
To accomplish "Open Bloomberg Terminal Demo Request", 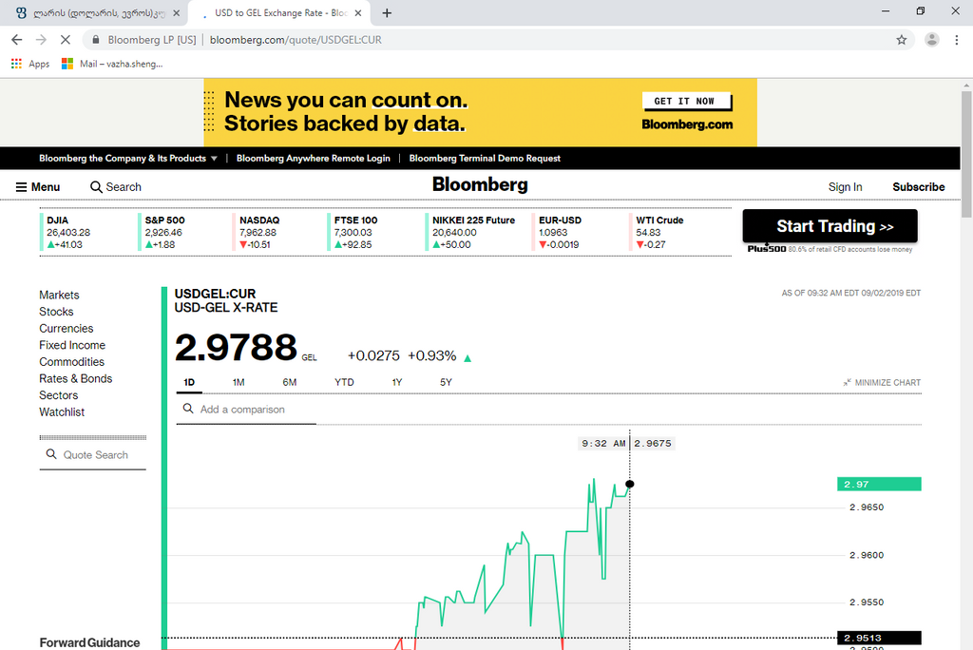I will (485, 159).
